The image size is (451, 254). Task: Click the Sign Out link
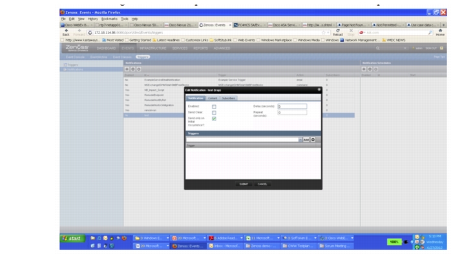click(431, 48)
